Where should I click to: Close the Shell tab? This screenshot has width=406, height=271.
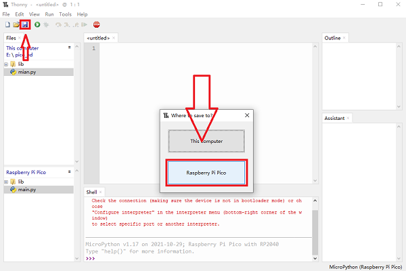point(100,192)
